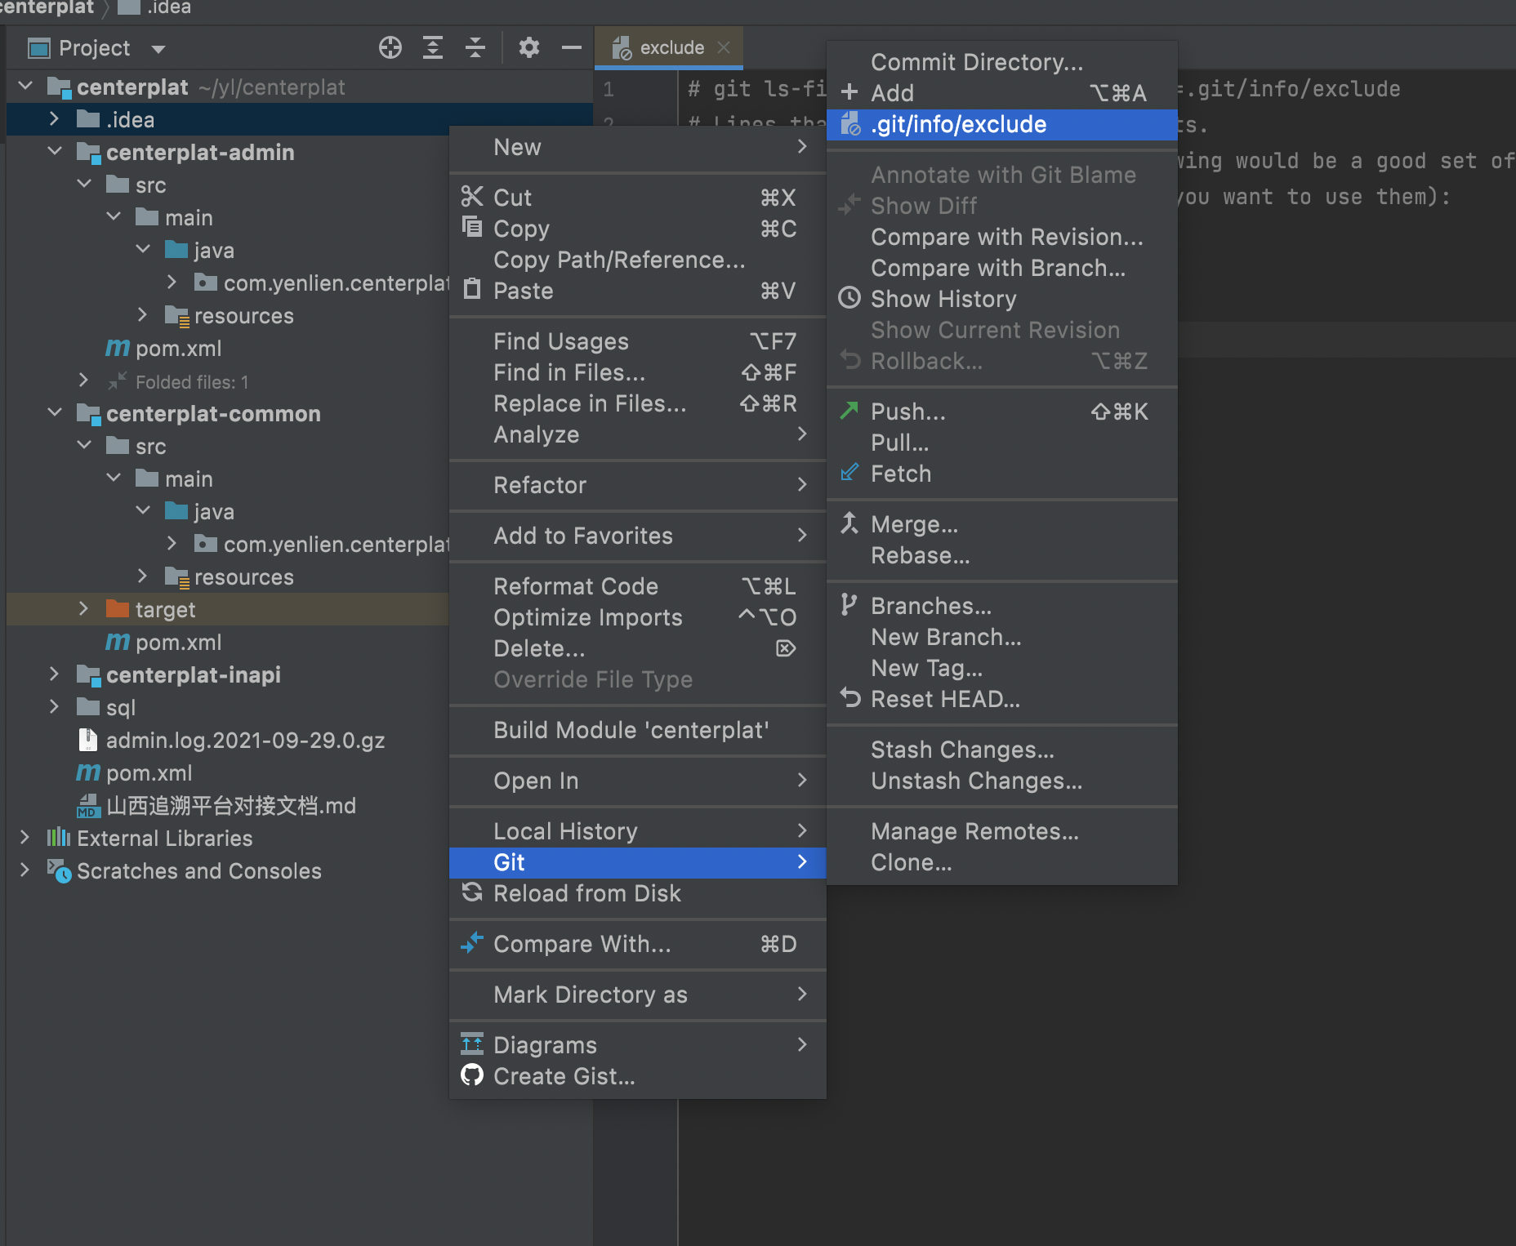Screen dimensions: 1516x1246
Task: Click the Expand All icon in Project toolbar
Action: coord(433,47)
